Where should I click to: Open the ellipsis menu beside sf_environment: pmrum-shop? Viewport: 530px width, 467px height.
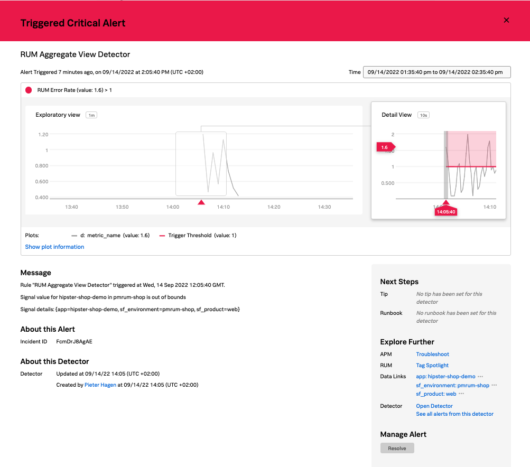coord(494,386)
